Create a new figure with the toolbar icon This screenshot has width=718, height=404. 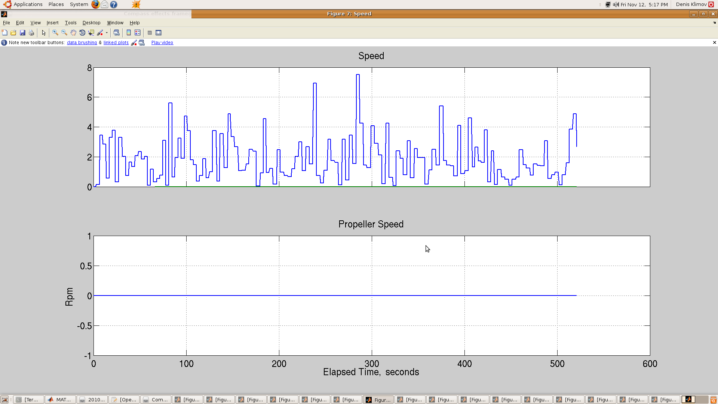pyautogui.click(x=4, y=33)
